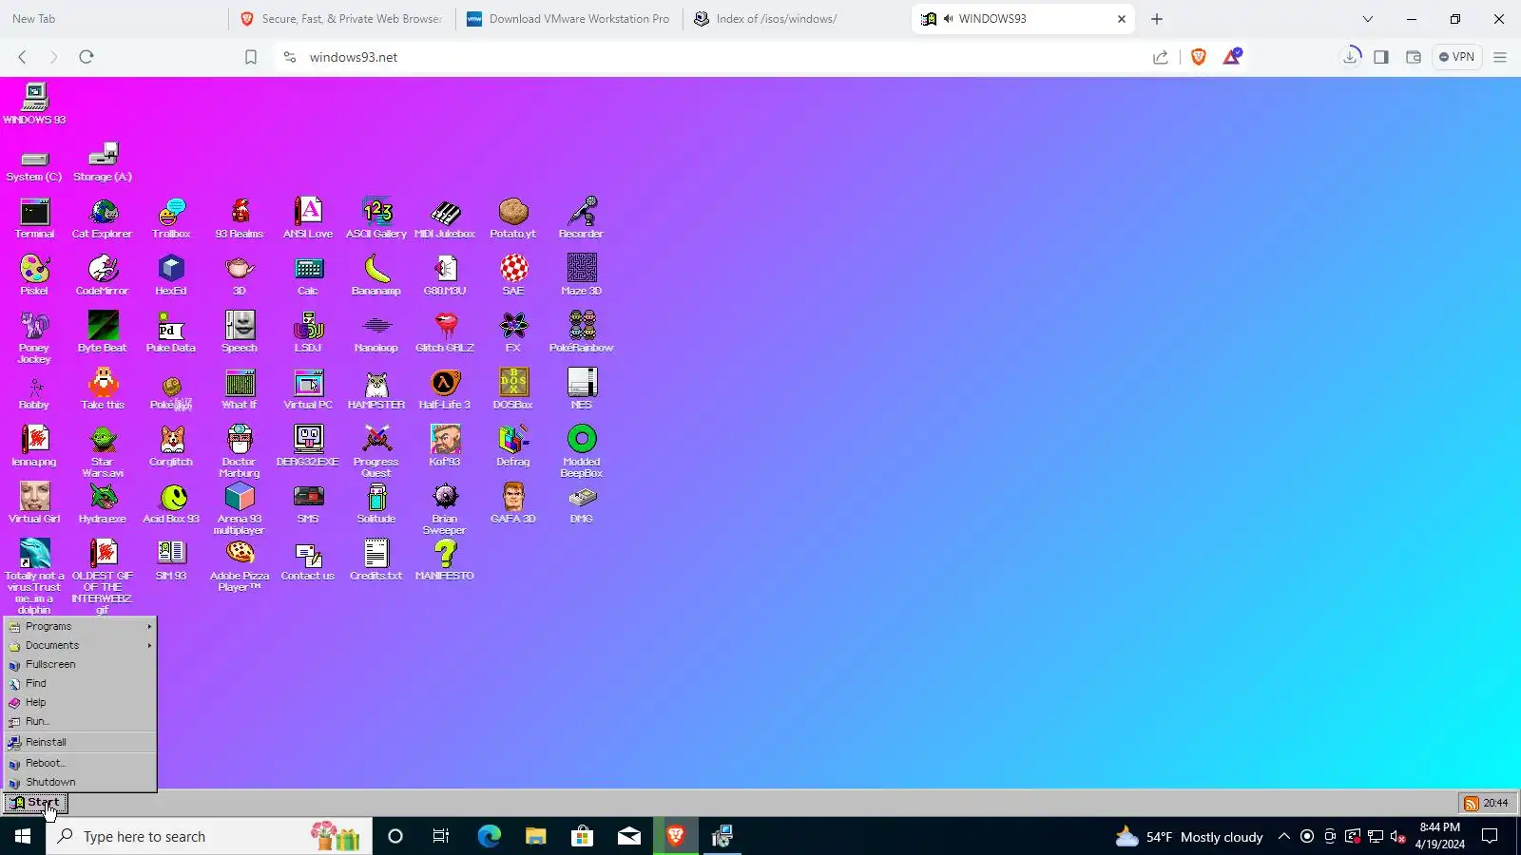Toggle the browser sidebar panel

[x=1381, y=57]
